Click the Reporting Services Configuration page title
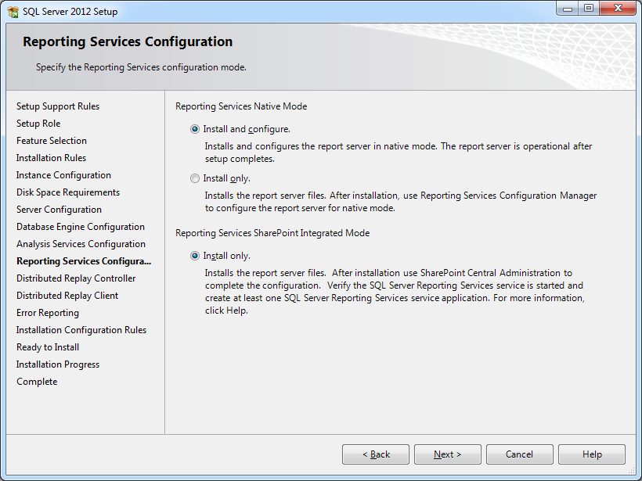 [128, 41]
